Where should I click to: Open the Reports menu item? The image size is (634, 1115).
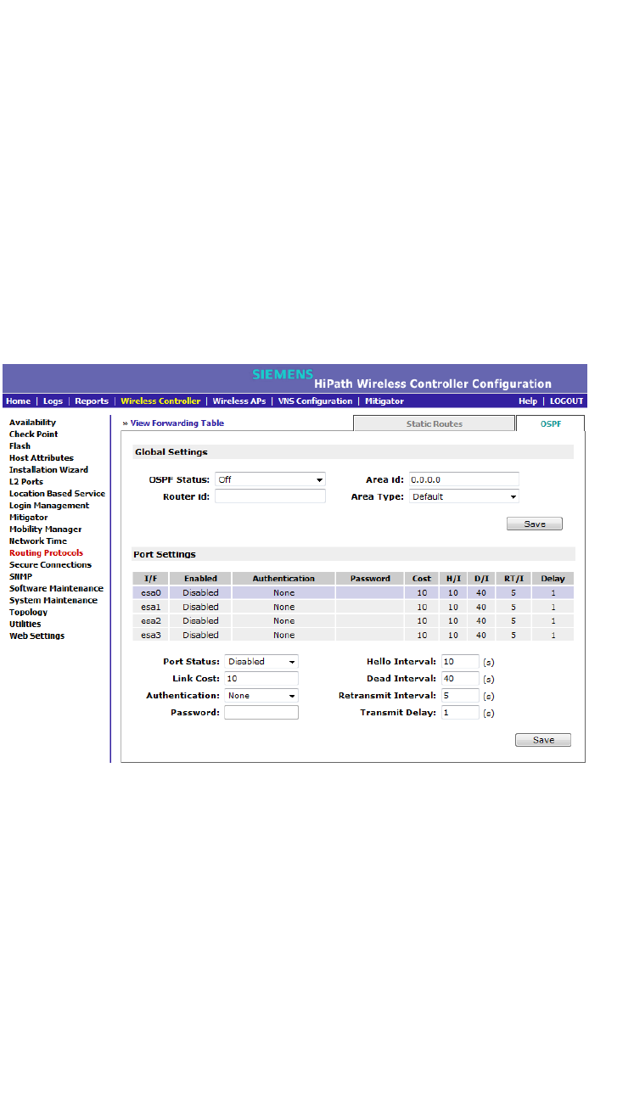coord(92,401)
